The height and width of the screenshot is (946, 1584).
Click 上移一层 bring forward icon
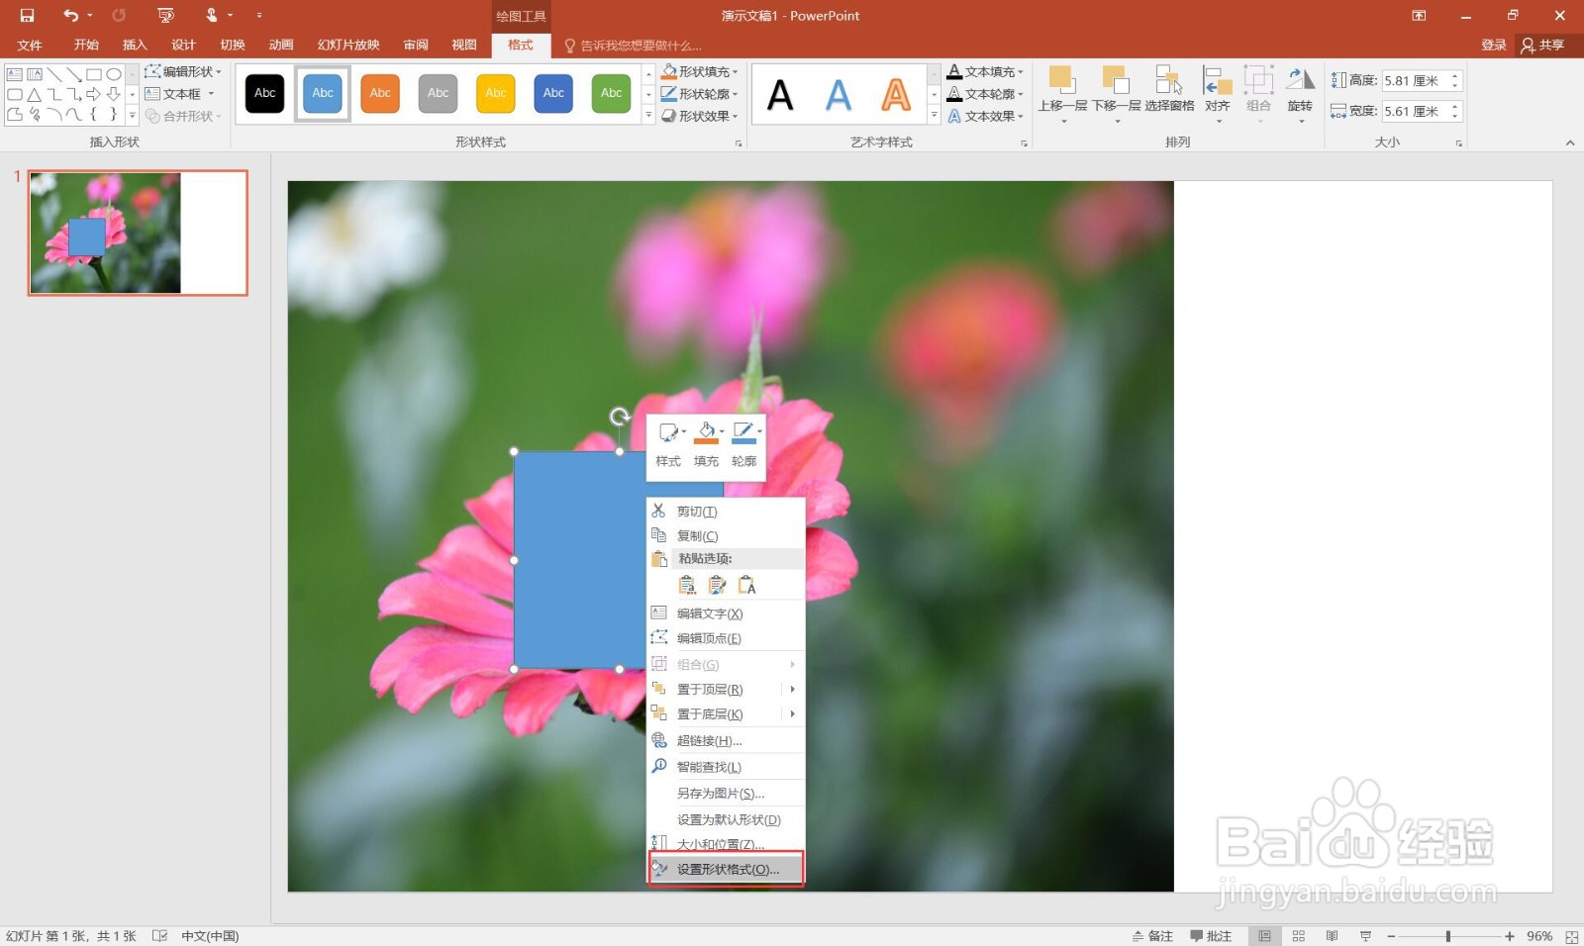point(1061,79)
